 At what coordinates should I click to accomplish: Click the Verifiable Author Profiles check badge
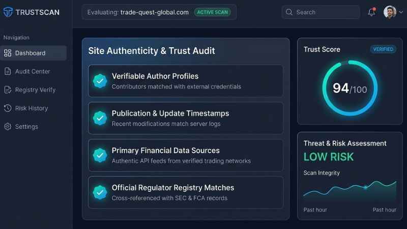click(100, 81)
